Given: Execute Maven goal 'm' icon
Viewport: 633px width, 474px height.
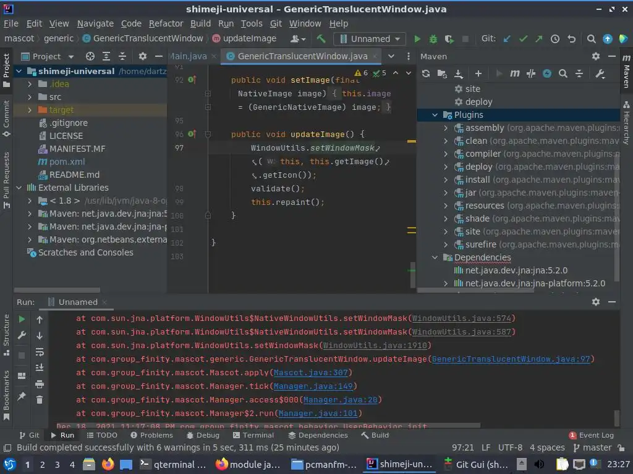Looking at the screenshot, I should pos(514,73).
